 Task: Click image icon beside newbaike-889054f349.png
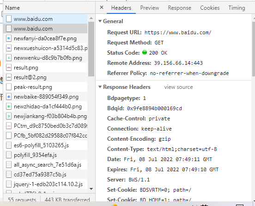pyautogui.click(x=9, y=97)
